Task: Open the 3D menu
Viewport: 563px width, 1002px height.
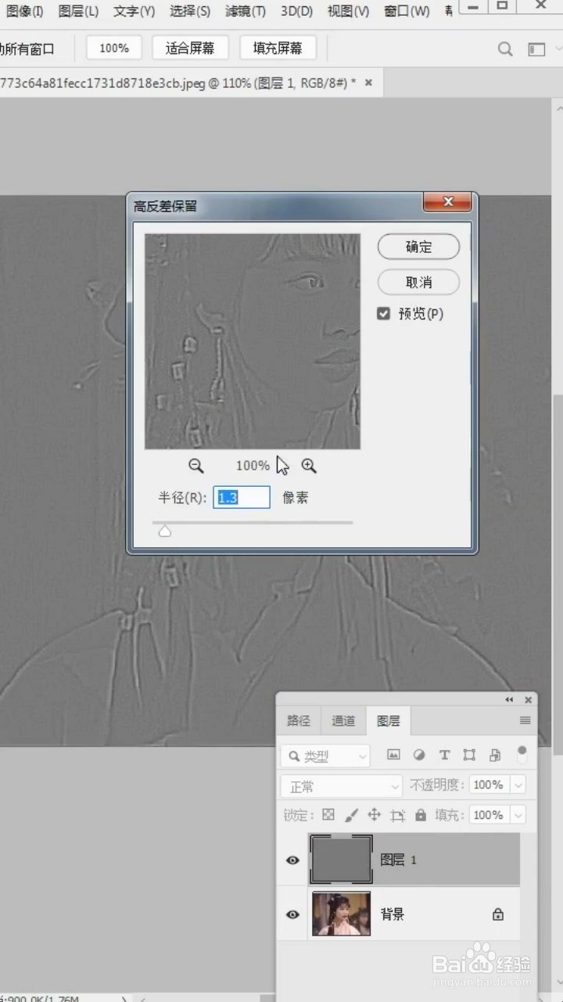Action: point(296,11)
